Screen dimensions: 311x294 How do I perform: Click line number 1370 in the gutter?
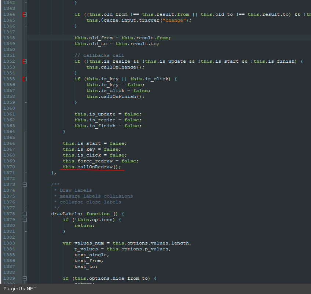(9, 167)
